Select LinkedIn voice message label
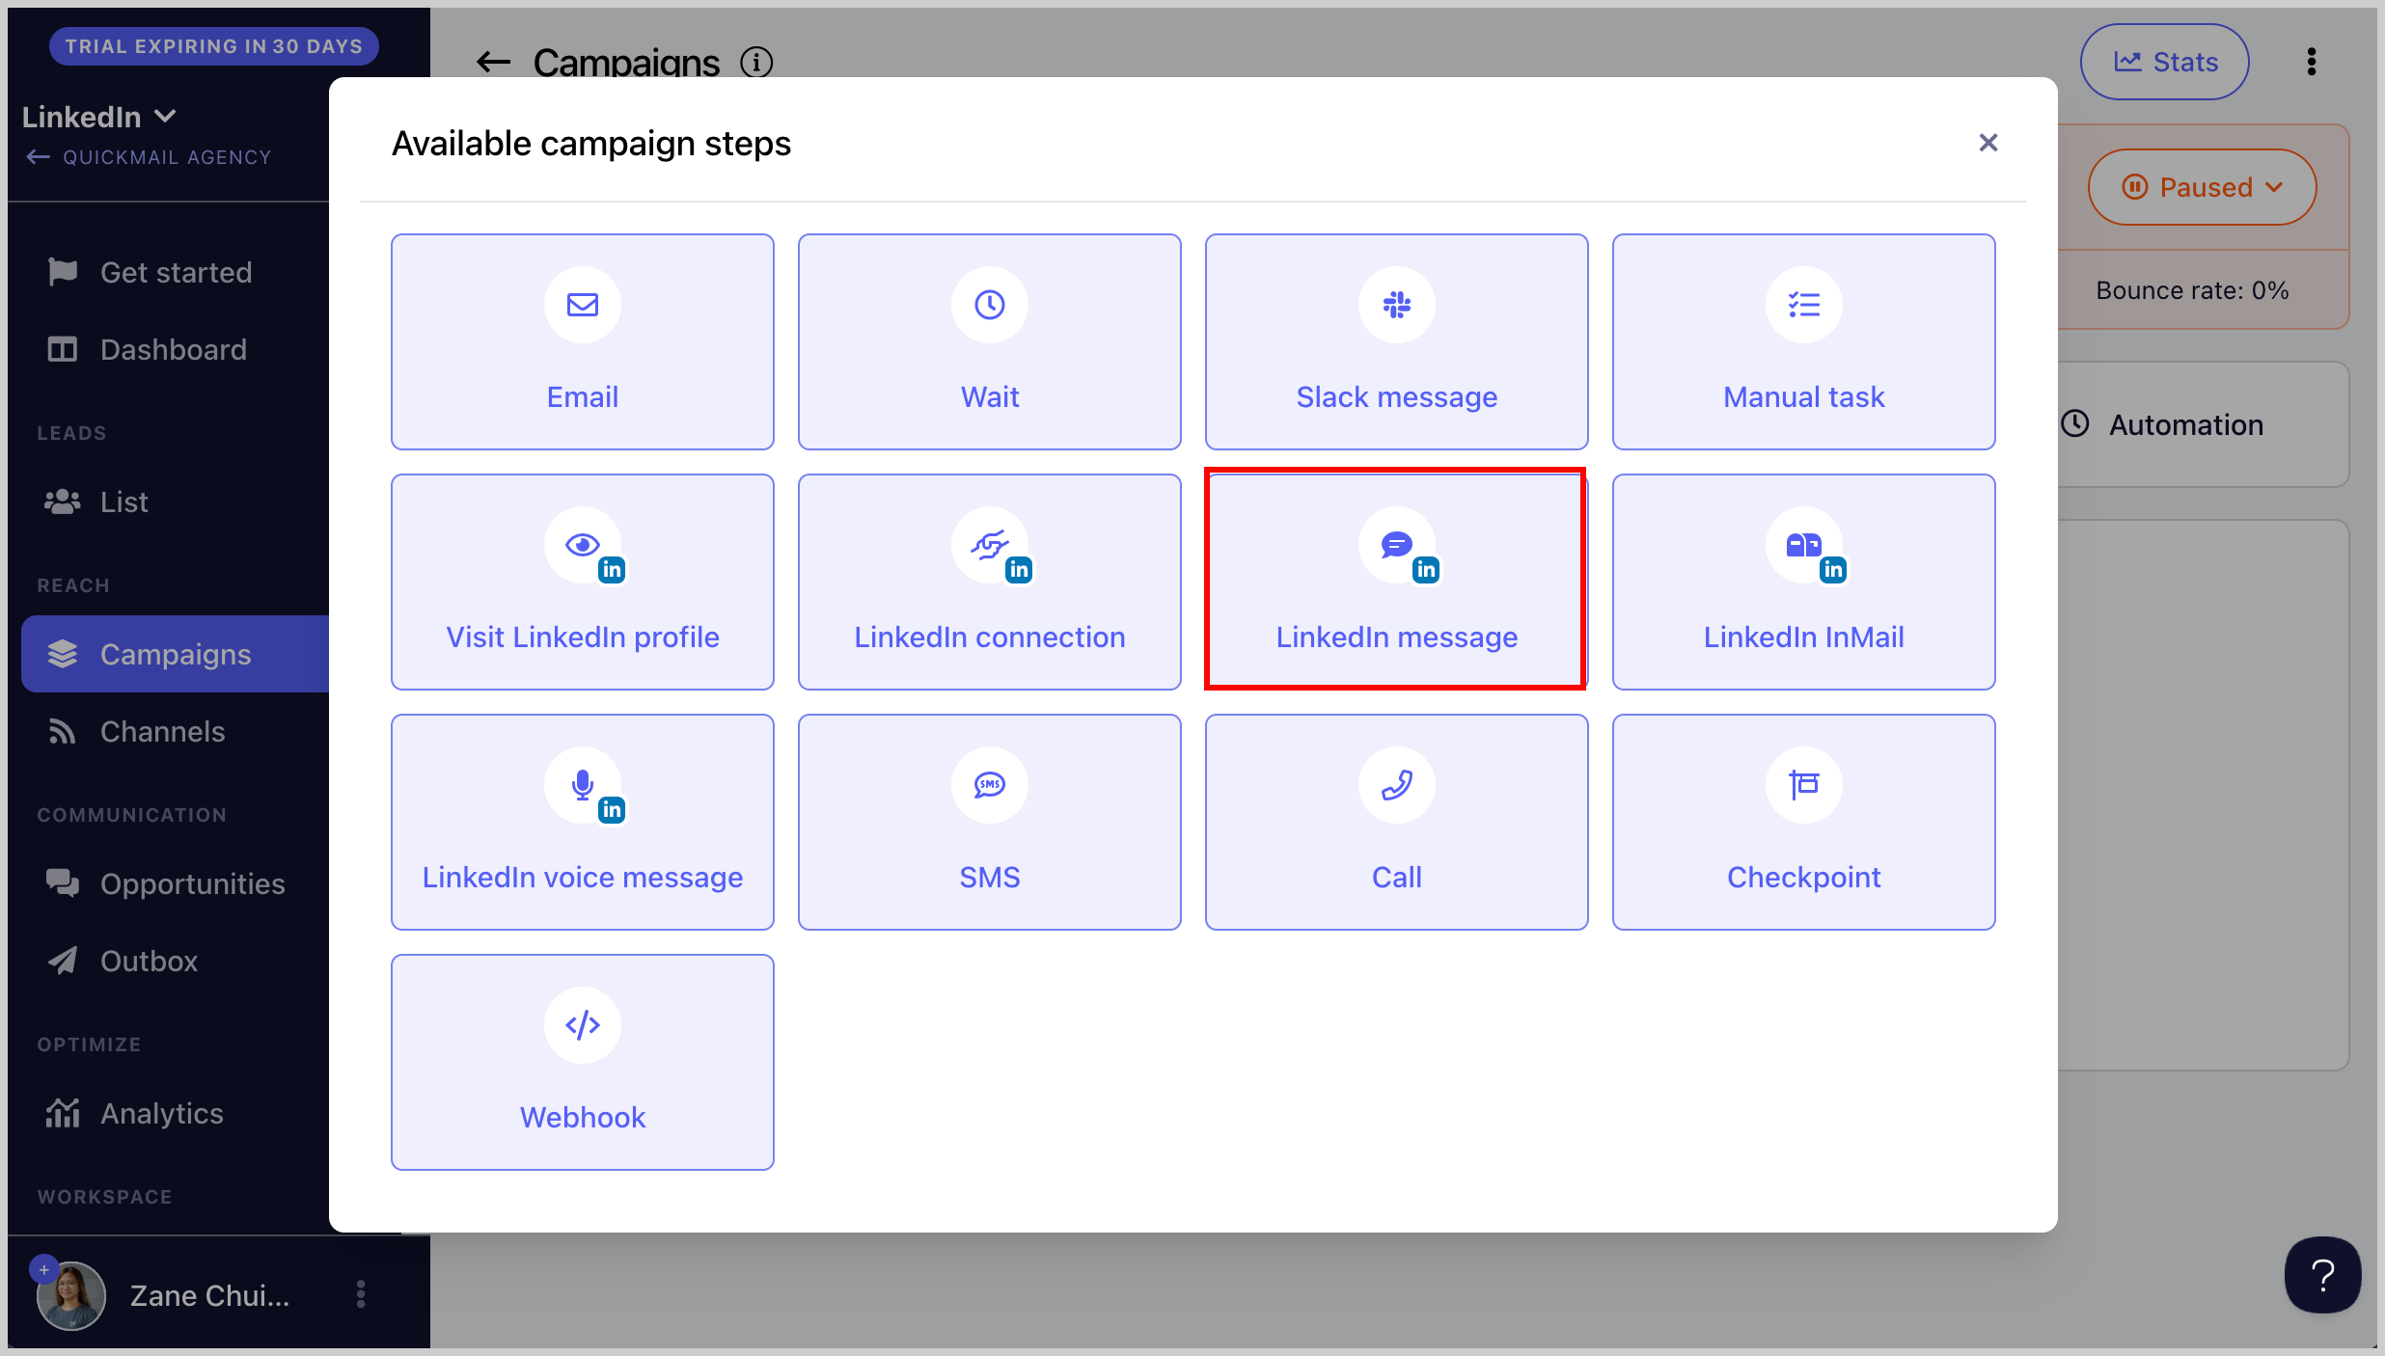 click(583, 878)
